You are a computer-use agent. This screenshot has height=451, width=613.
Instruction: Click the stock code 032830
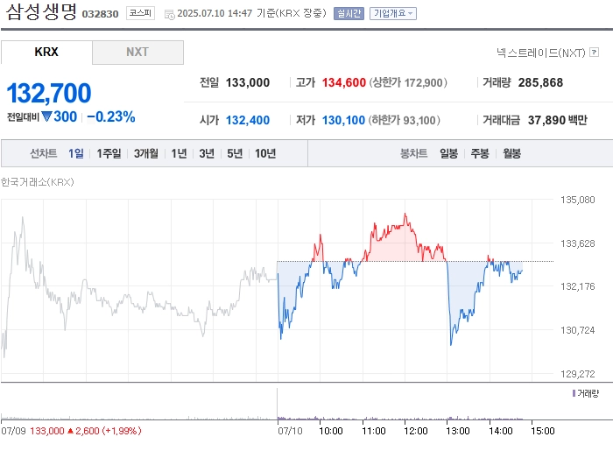[x=100, y=14]
